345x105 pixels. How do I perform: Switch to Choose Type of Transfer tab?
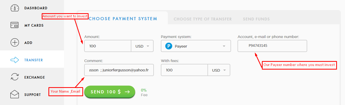pos(203,19)
